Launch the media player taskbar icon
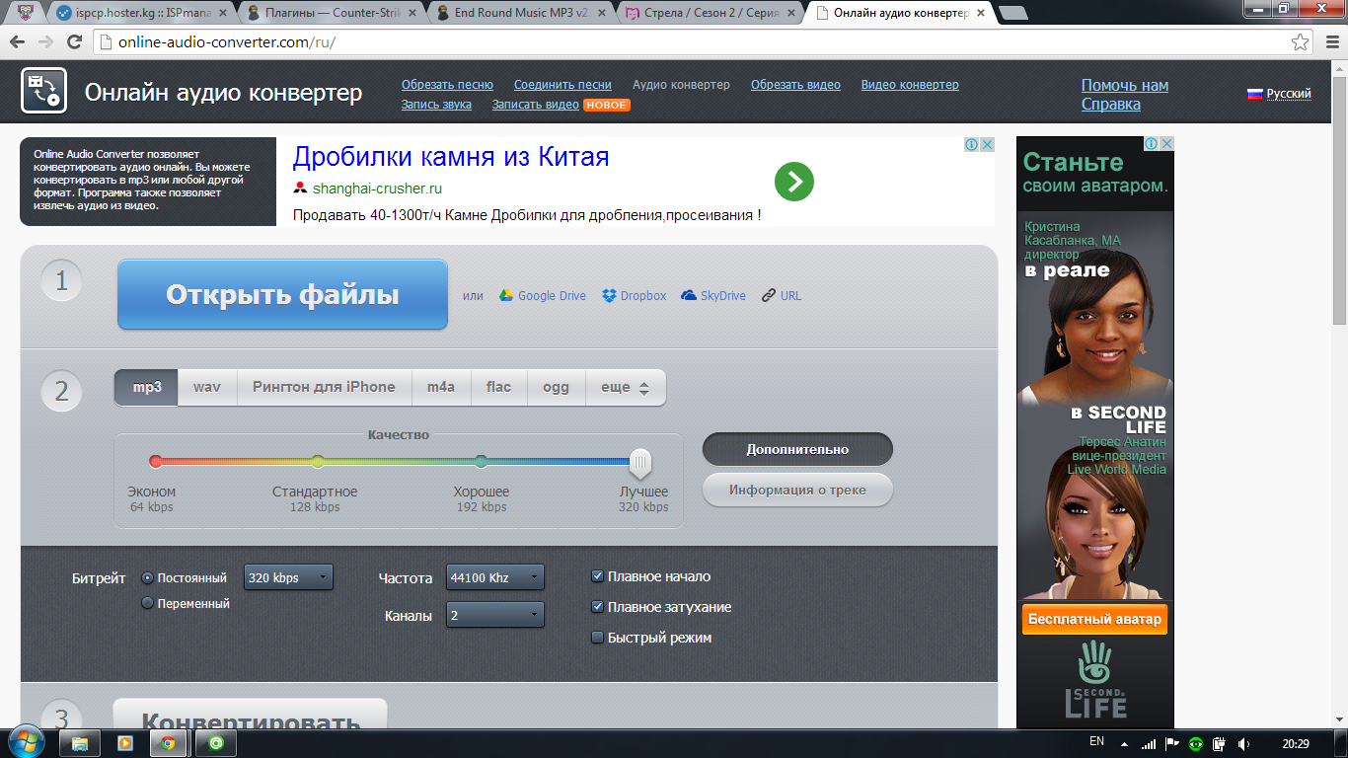This screenshot has width=1348, height=758. (125, 743)
